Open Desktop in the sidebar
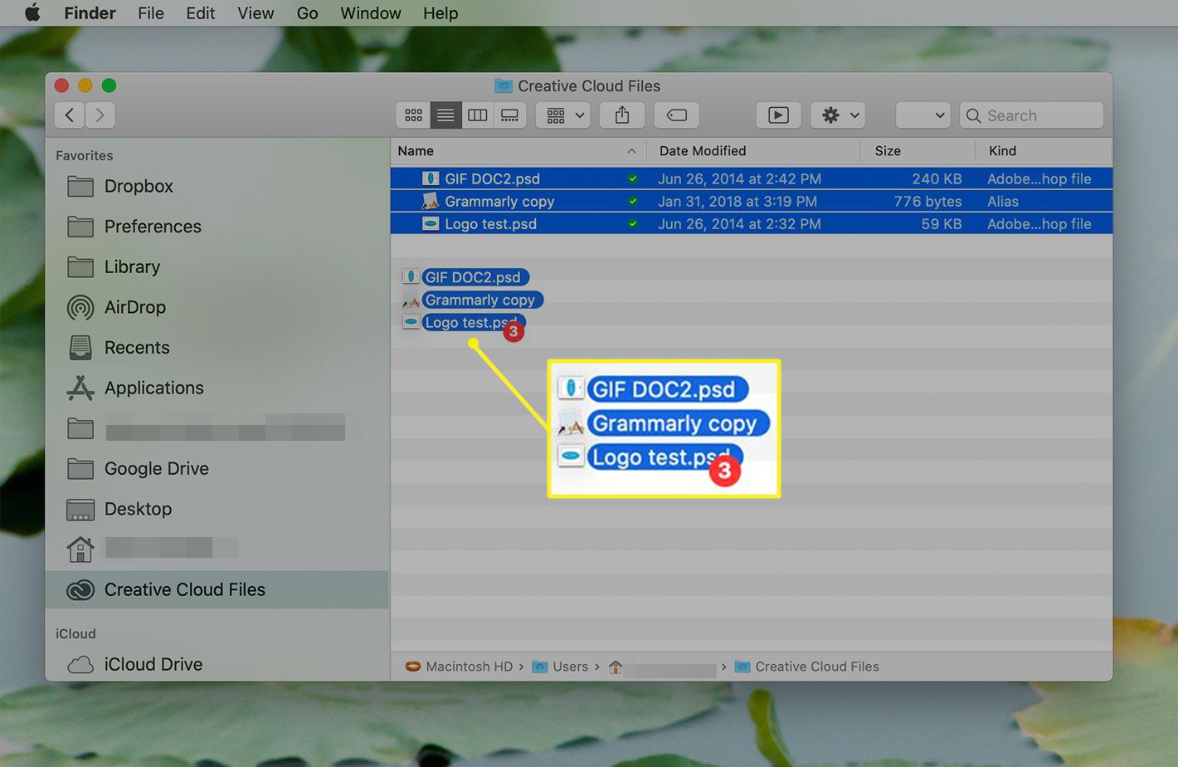Screen dimensions: 1178x767 [138, 509]
